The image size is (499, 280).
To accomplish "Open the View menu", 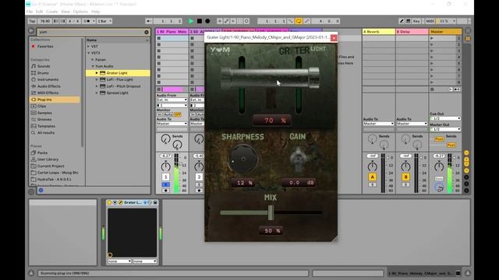I will [x=65, y=12].
